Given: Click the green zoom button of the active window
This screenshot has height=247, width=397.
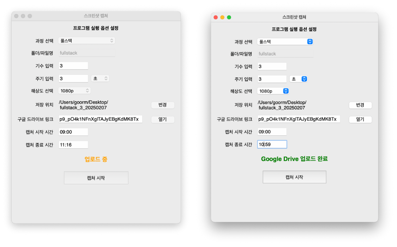Looking at the screenshot, I should click(229, 17).
